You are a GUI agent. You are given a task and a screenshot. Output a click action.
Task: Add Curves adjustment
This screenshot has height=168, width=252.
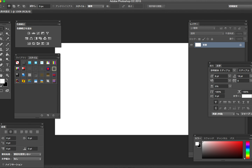point(38,33)
